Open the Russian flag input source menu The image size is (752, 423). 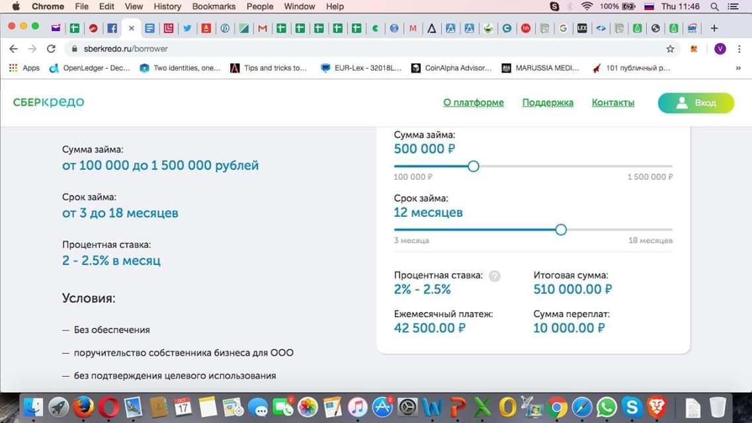[649, 6]
